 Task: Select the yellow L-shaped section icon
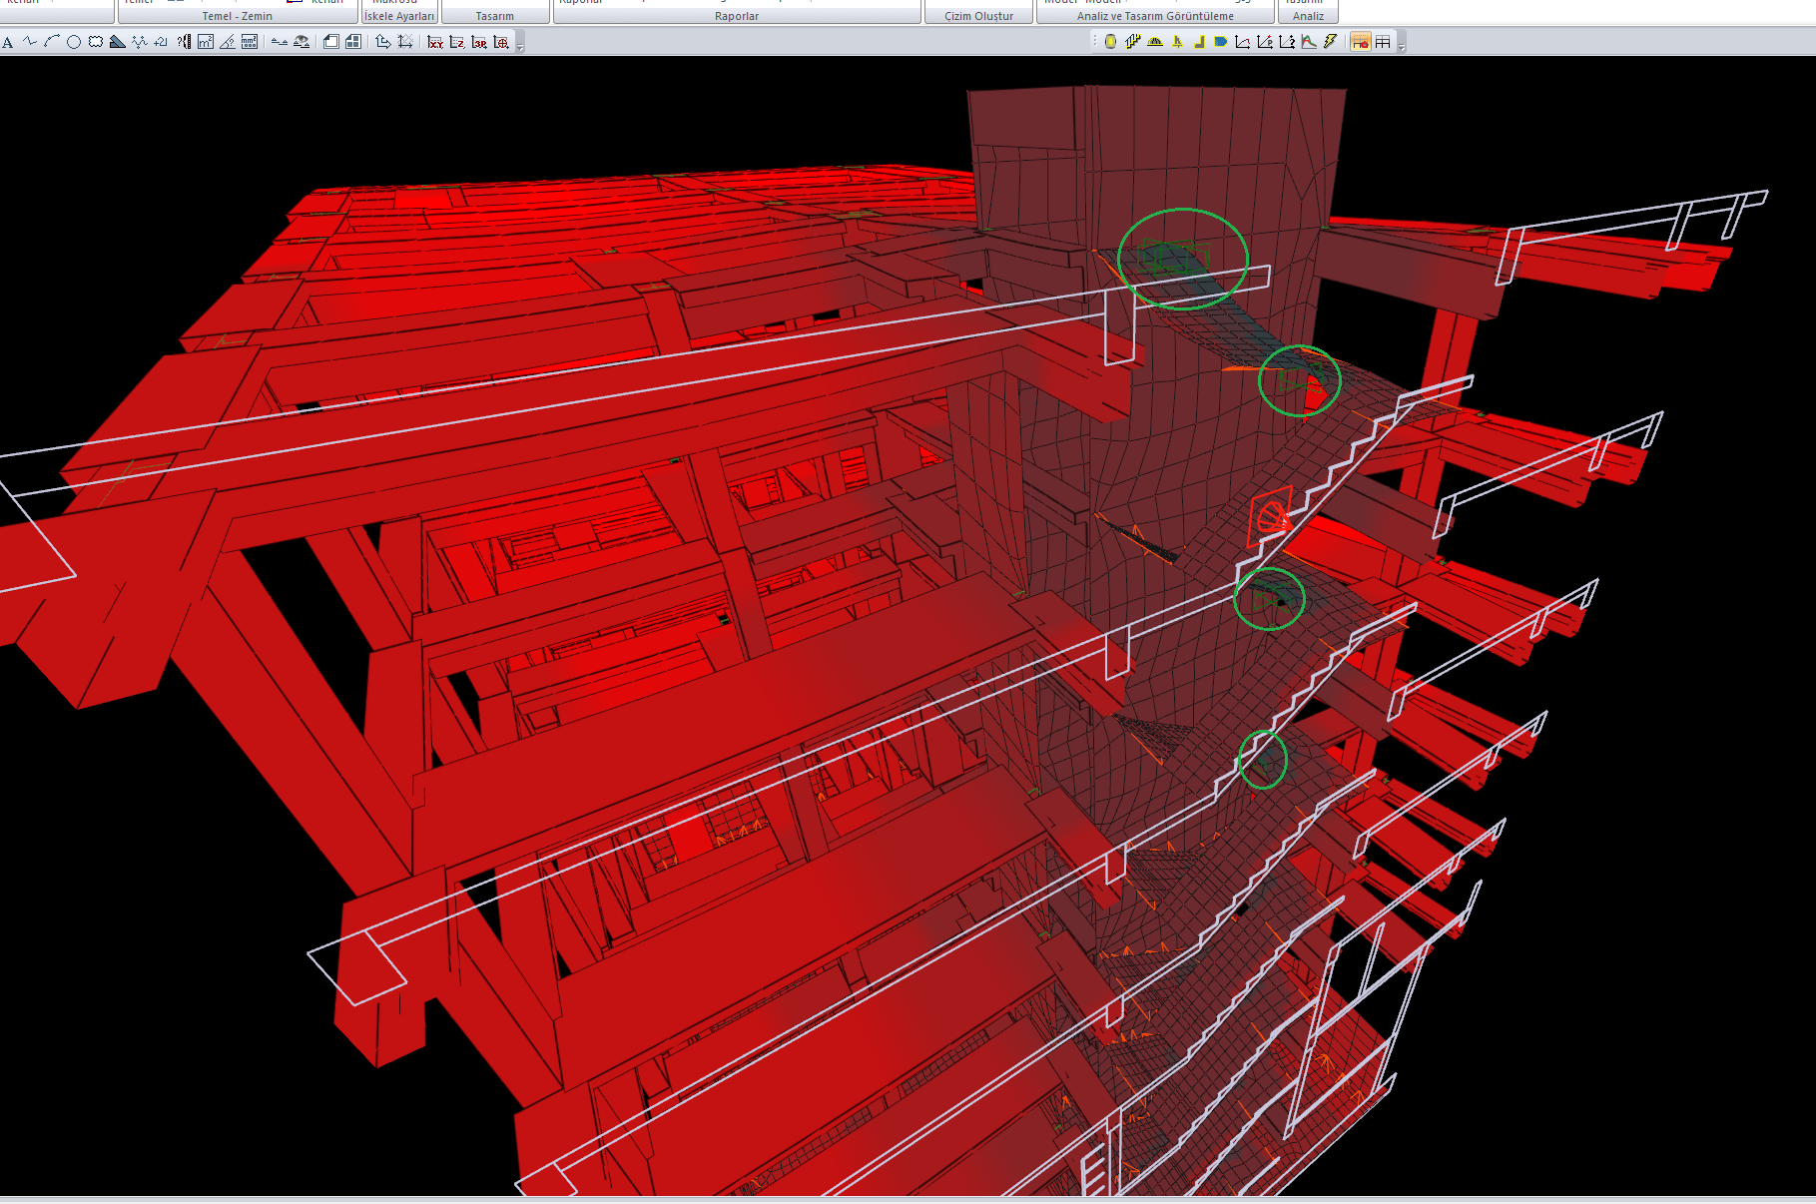tap(1199, 42)
